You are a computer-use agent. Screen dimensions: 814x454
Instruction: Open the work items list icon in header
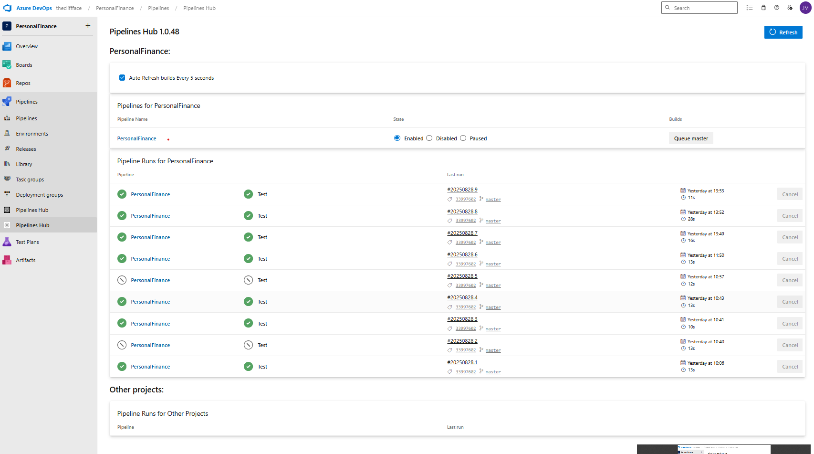(x=750, y=8)
